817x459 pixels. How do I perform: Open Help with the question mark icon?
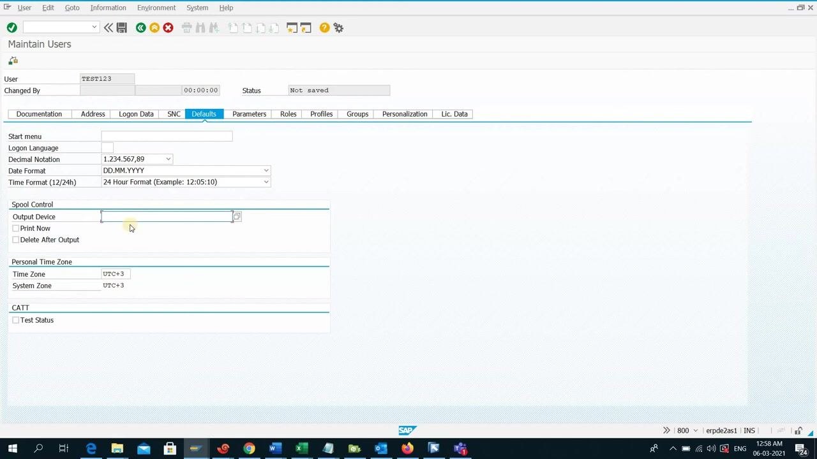324,27
